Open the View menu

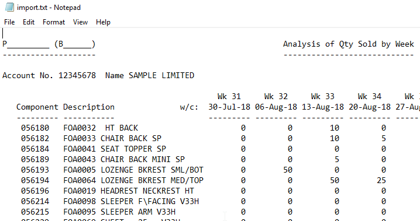(x=80, y=22)
